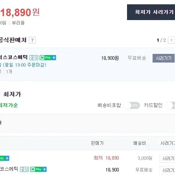Click the 배송비 column header
This screenshot has width=175, height=175.
click(x=140, y=143)
